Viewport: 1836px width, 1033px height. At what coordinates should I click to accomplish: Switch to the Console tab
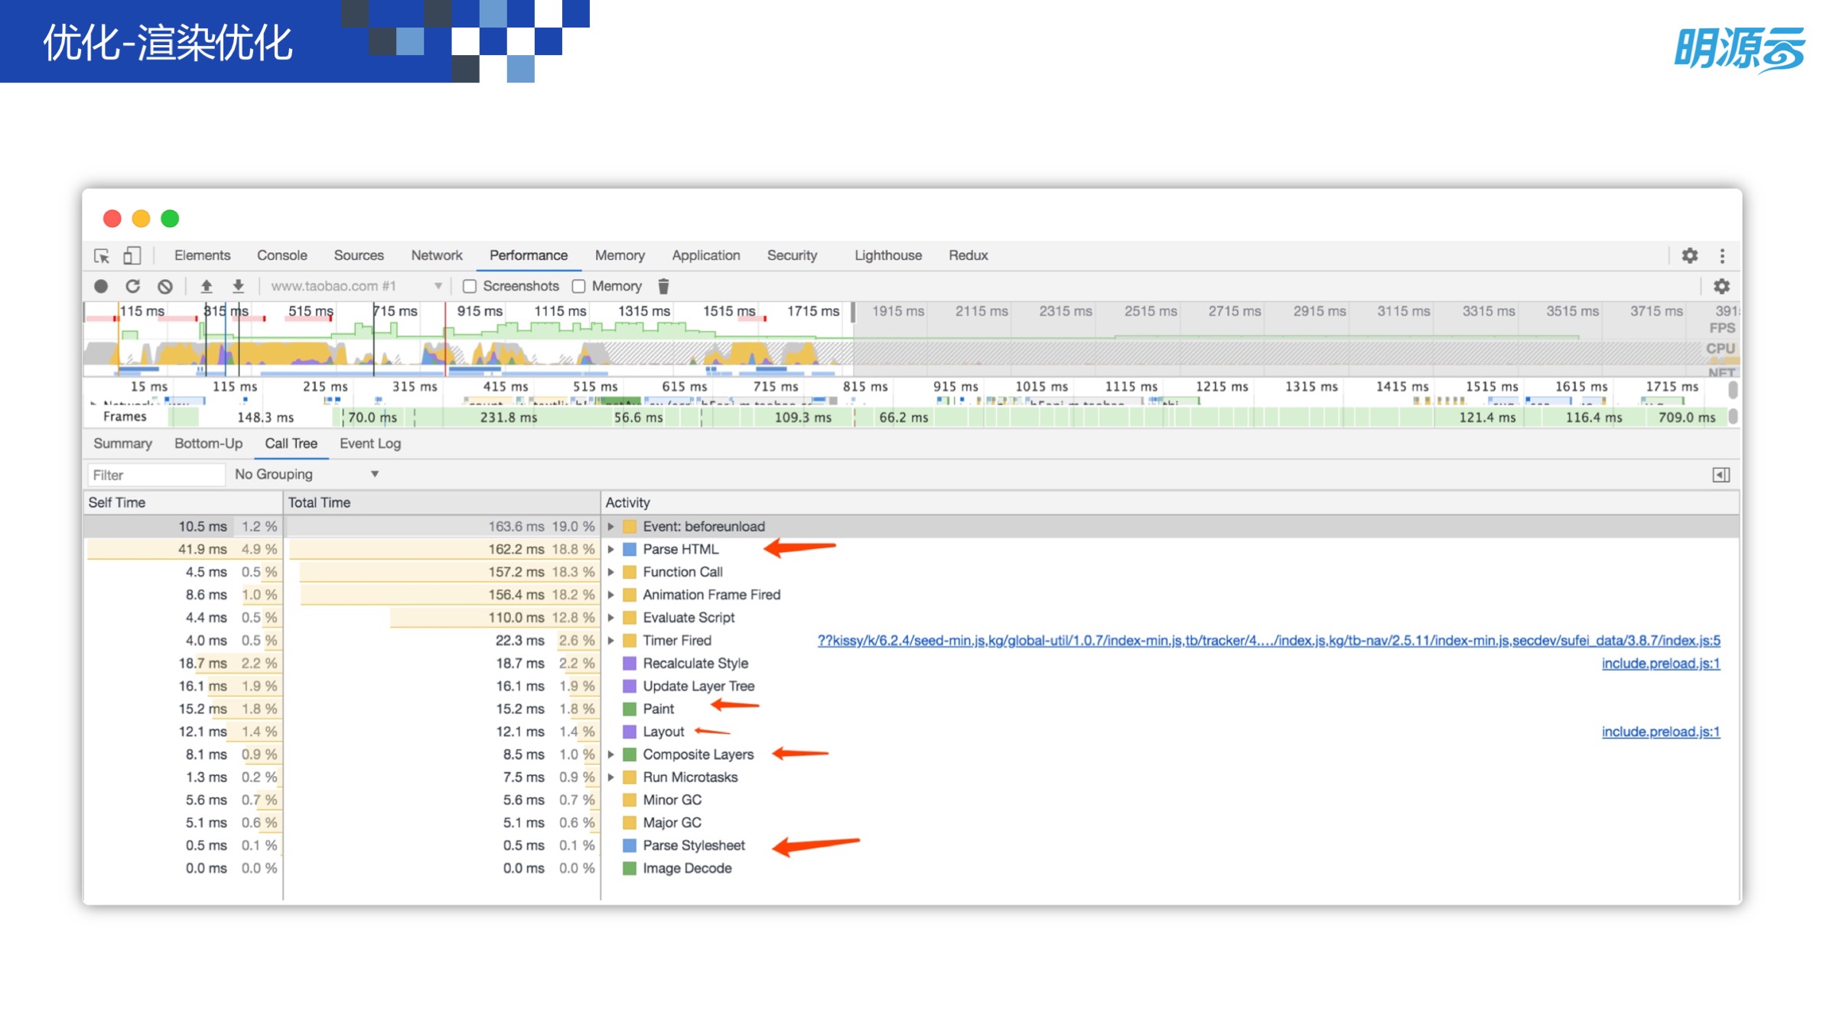click(x=282, y=255)
